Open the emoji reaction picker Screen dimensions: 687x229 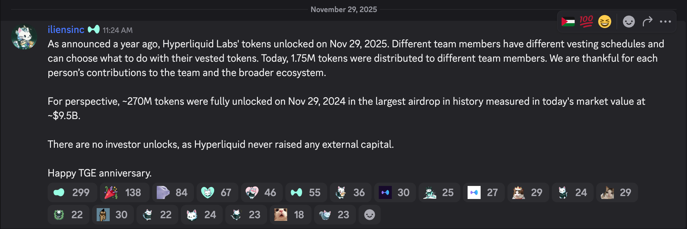click(629, 21)
